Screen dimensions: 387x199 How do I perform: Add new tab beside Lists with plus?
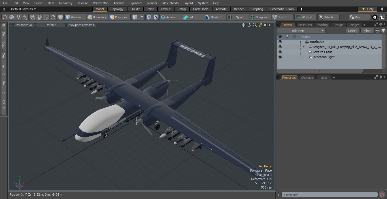tap(334, 78)
